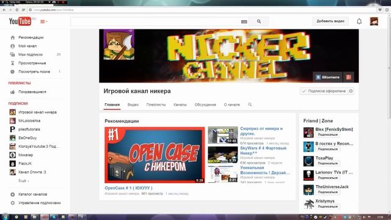Click FlackJK subscription avatar
This screenshot has width=391, height=220.
(x=12, y=164)
